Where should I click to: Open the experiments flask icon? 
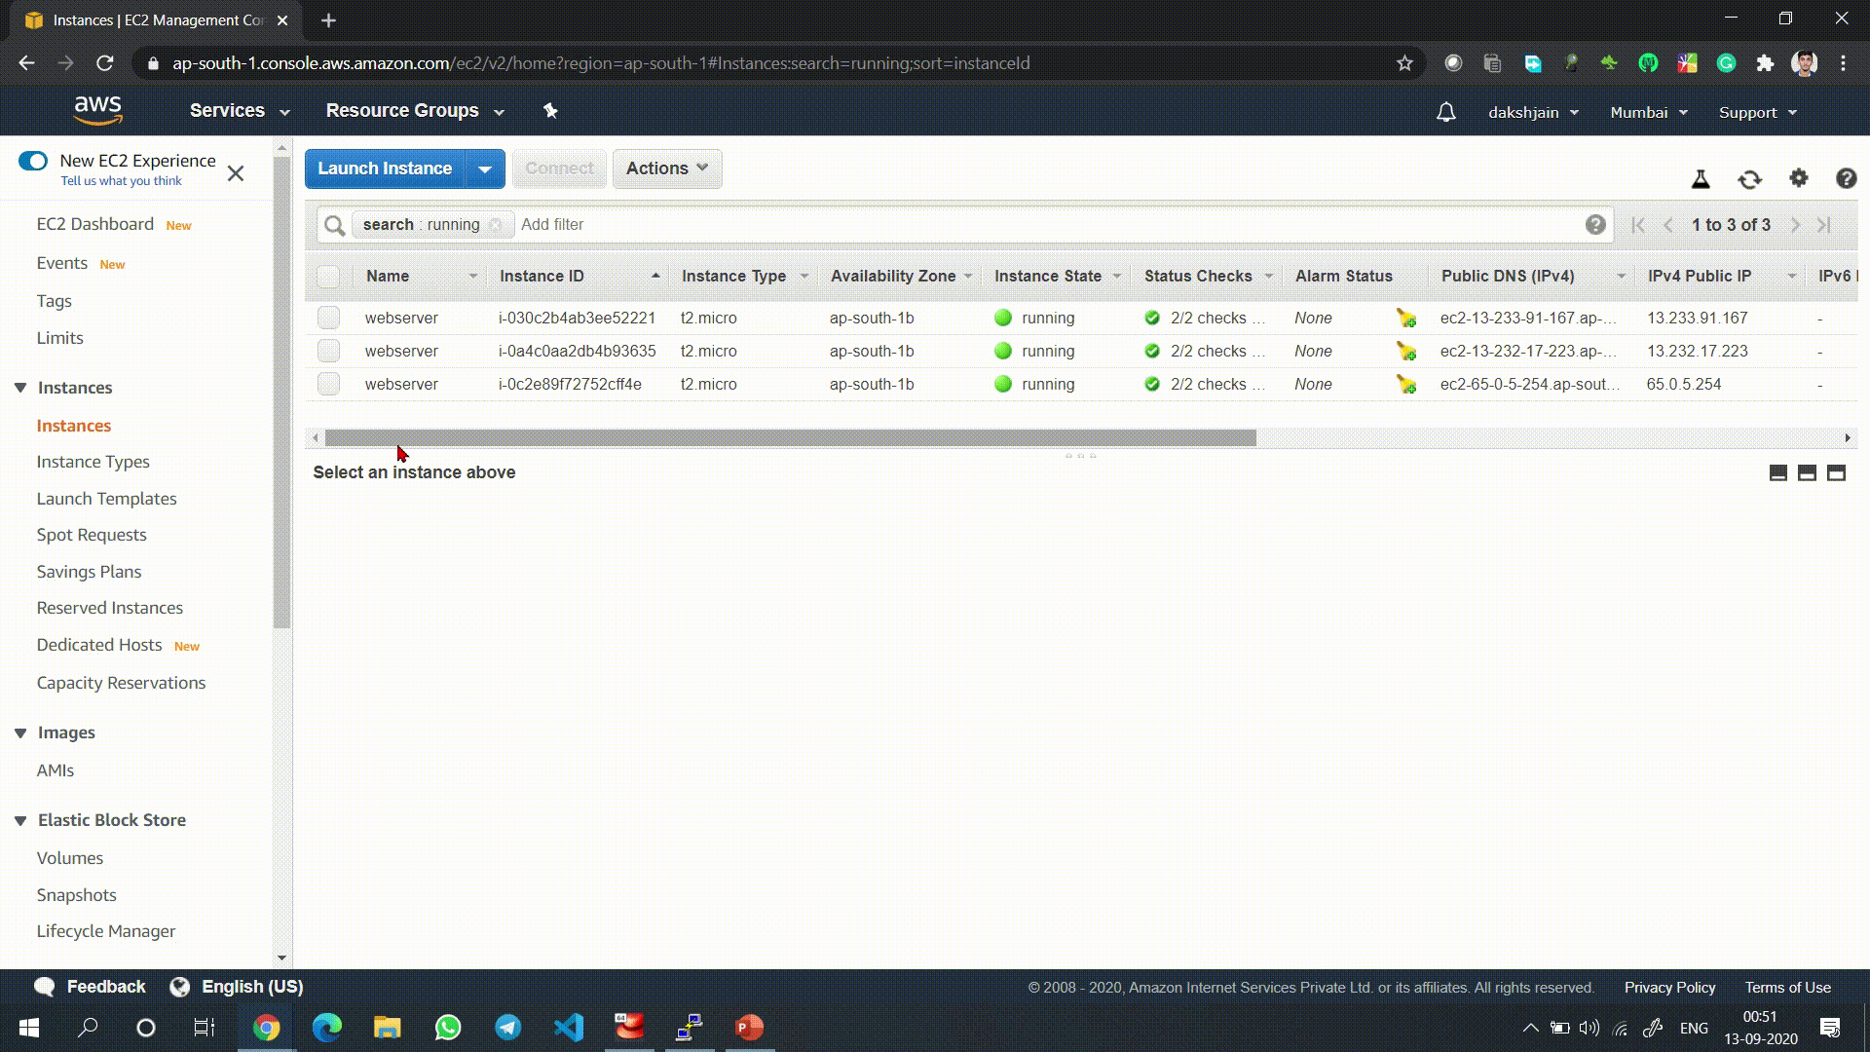point(1701,179)
